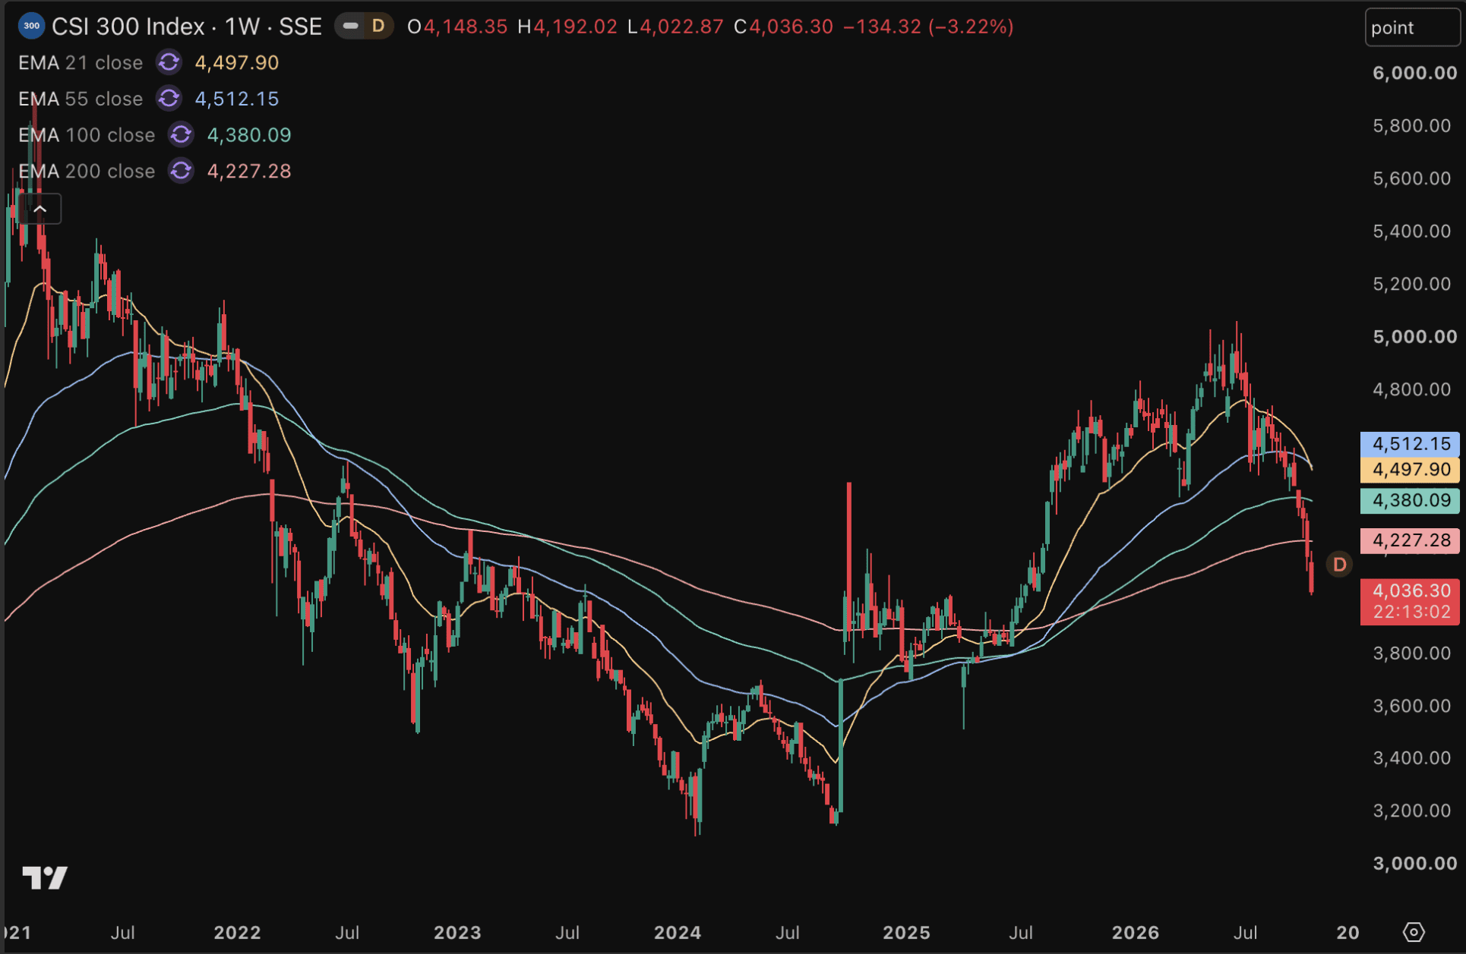The height and width of the screenshot is (954, 1466).
Task: Click the 2022 label on time axis
Action: pos(237,932)
